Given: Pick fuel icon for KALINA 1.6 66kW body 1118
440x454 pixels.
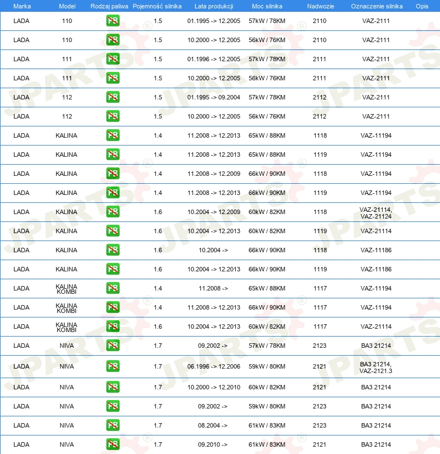Looking at the screenshot, I should click(x=113, y=250).
